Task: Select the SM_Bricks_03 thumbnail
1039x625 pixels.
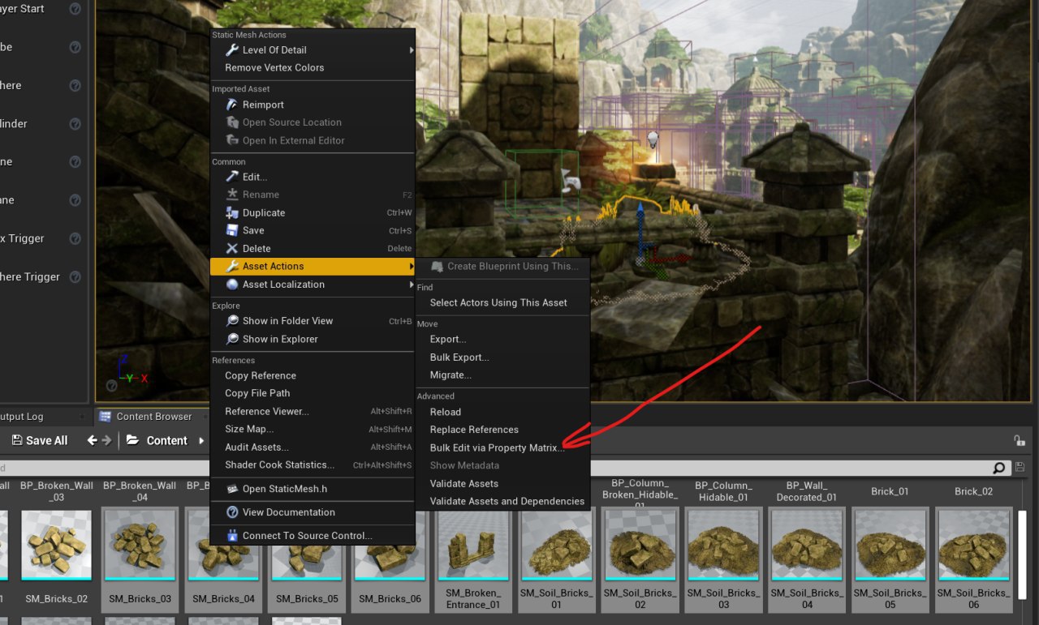Action: click(138, 544)
